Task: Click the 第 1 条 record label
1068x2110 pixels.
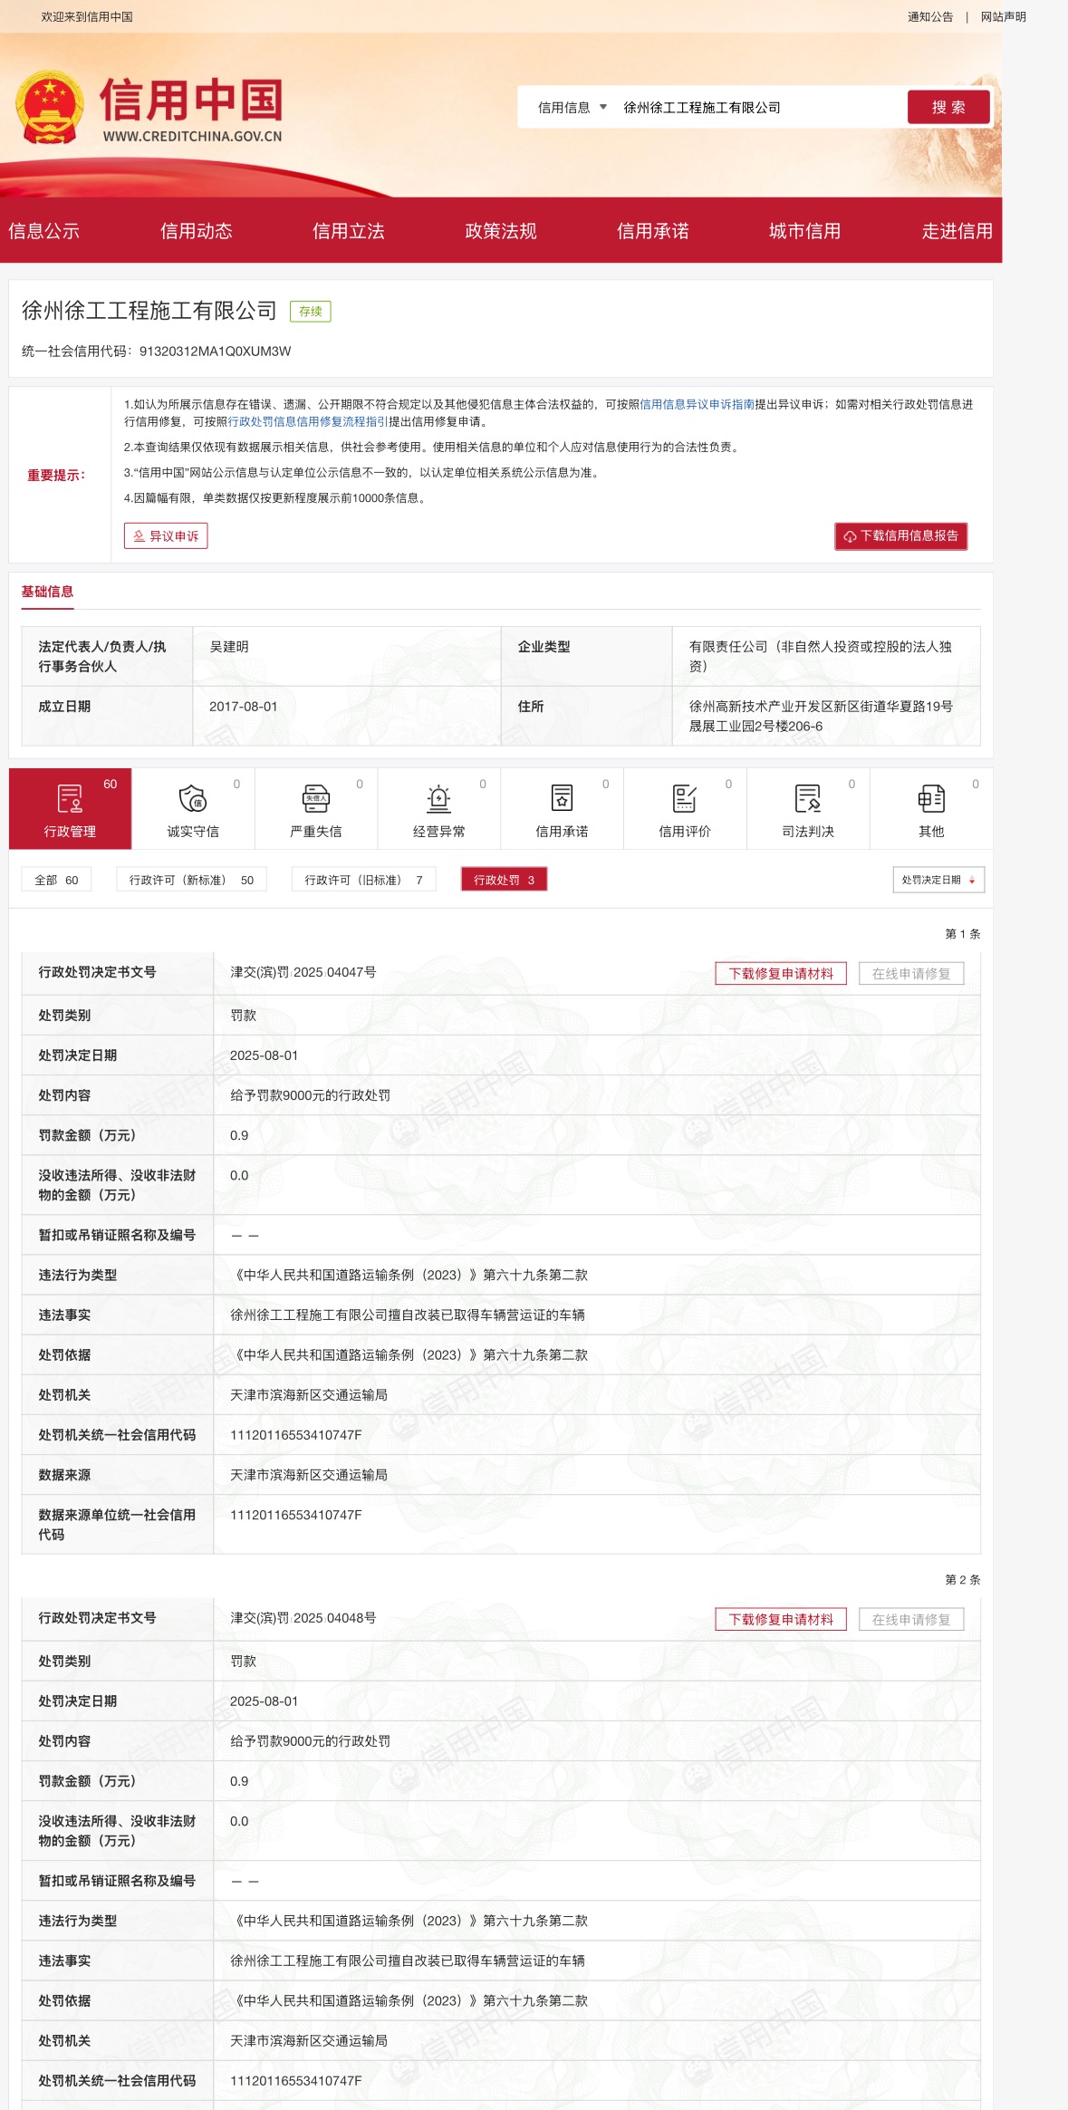Action: [x=963, y=934]
